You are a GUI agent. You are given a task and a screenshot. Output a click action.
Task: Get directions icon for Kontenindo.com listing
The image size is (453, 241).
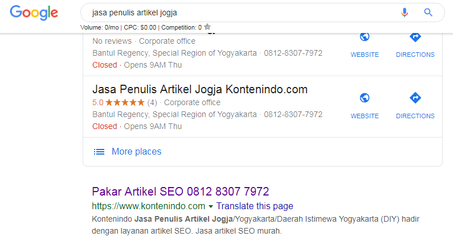point(415,98)
